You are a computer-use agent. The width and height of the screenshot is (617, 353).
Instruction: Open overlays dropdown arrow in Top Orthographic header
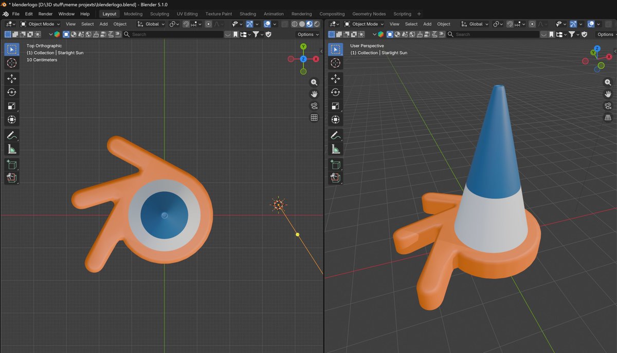pyautogui.click(x=274, y=24)
